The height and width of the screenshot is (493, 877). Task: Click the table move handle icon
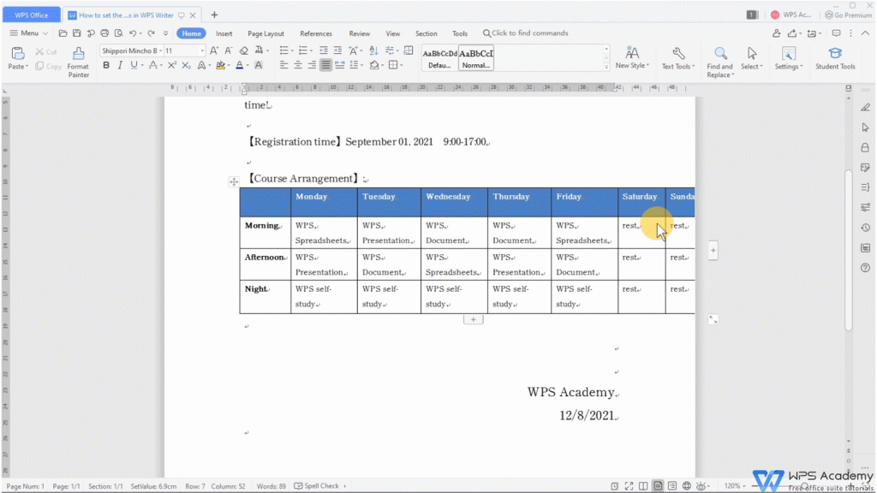234,181
